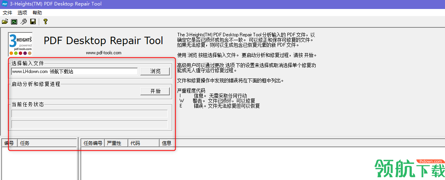The image size is (445, 180).
Task: Click the 选择输入文件 group label
Action: click(x=28, y=63)
